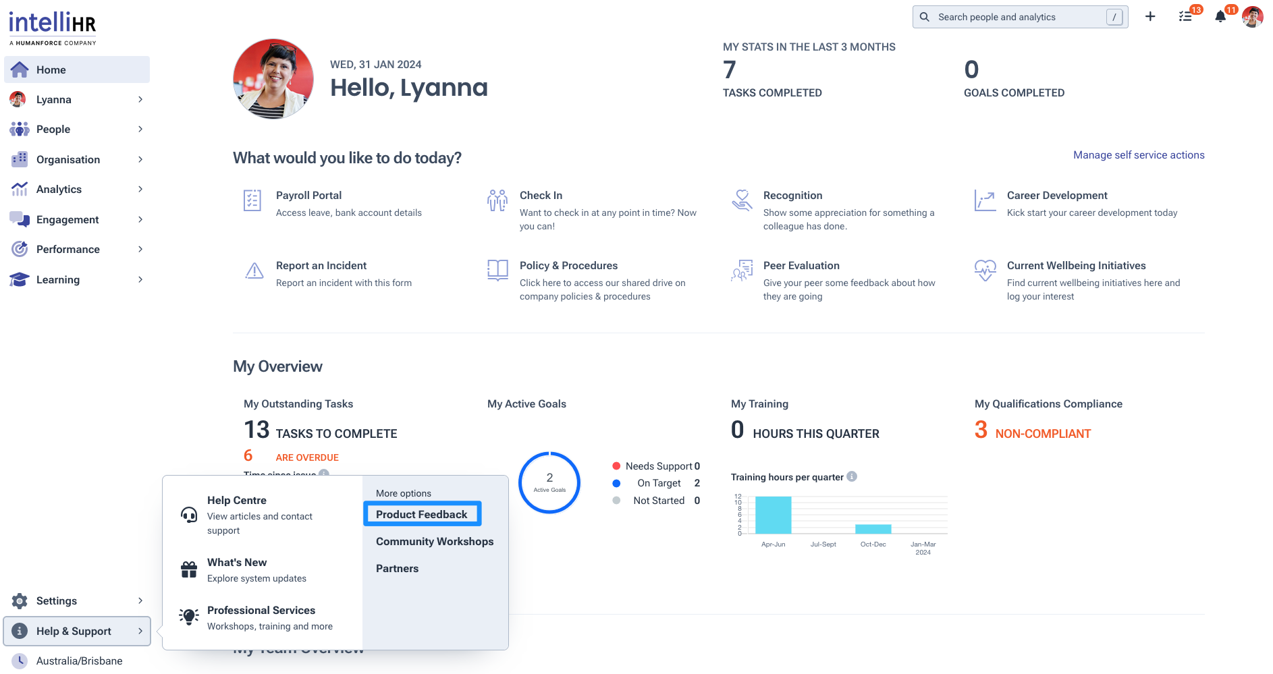
Task: Open Partners in the help menu
Action: (x=397, y=568)
